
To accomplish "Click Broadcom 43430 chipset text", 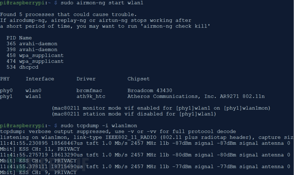I will click(x=150, y=91).
